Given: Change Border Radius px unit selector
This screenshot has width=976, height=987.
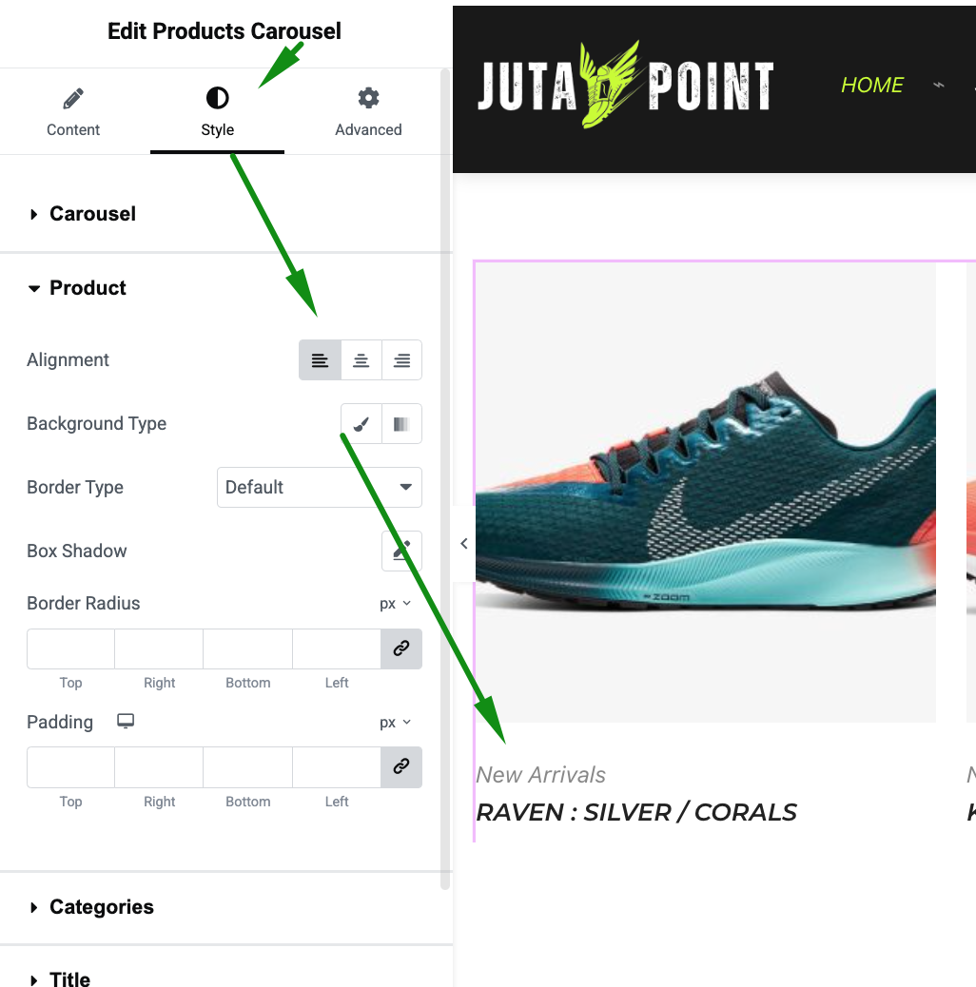Looking at the screenshot, I should point(395,603).
